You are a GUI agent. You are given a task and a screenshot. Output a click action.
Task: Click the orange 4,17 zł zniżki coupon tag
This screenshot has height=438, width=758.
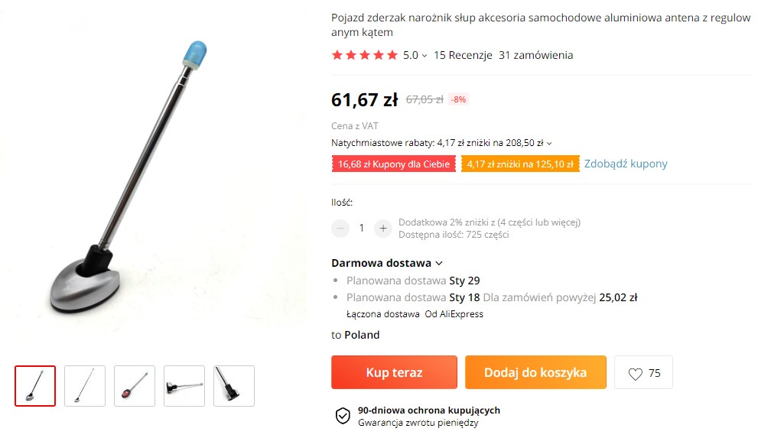coord(520,164)
